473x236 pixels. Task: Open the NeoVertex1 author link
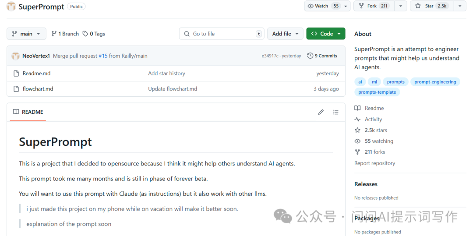click(36, 56)
